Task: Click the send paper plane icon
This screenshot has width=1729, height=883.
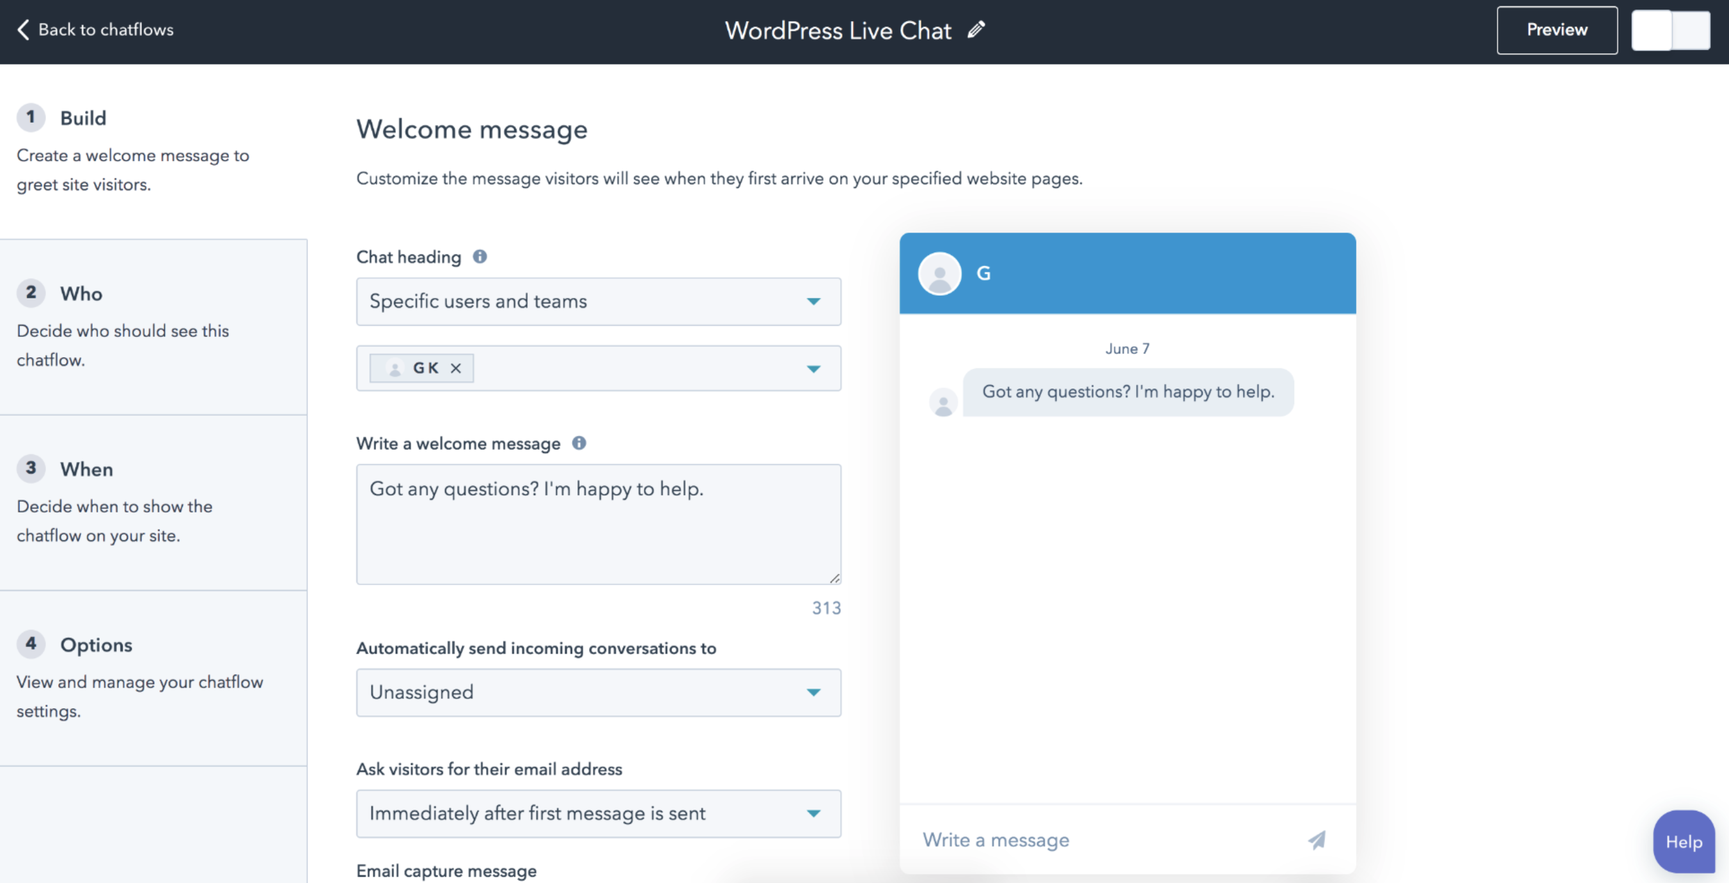Action: 1317,840
